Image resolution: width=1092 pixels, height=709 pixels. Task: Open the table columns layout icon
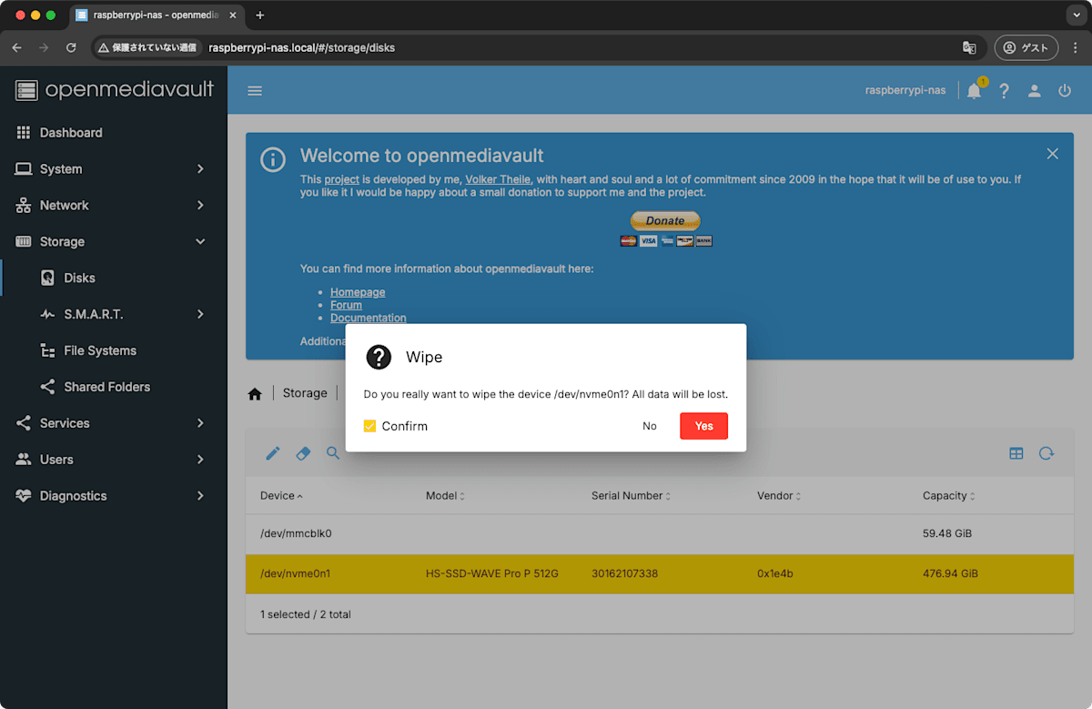[x=1016, y=453]
